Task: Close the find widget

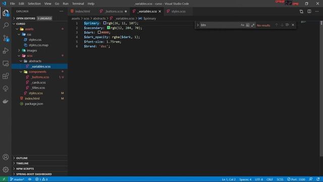Action: (293, 25)
